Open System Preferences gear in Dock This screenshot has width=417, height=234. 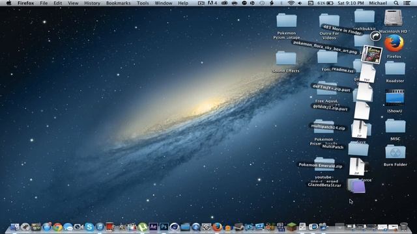click(207, 227)
